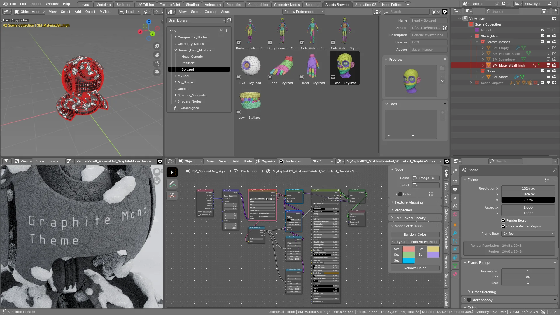Select the Annotate pencil tool in the node editor
Viewport: 560px width, 315px height.
(x=172, y=184)
